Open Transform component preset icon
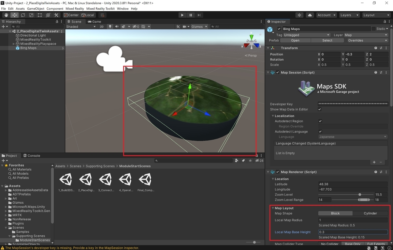 coord(381,48)
